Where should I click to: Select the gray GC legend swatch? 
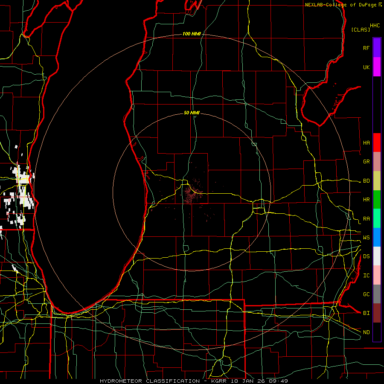click(x=377, y=294)
